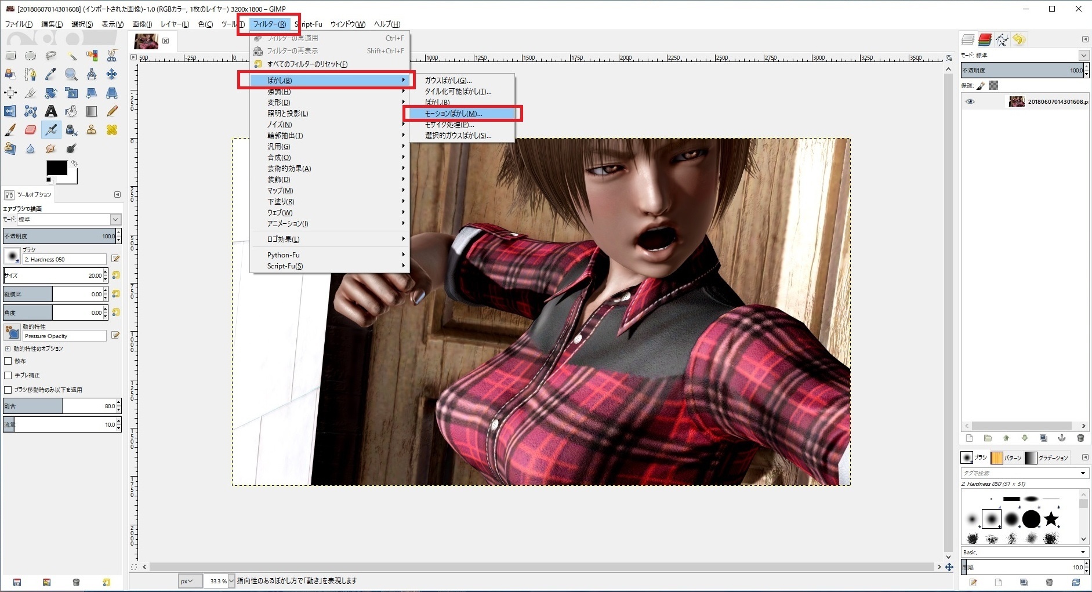Viewport: 1092px width, 592px height.
Task: Open the Basic brush tag dropdown
Action: click(1024, 552)
